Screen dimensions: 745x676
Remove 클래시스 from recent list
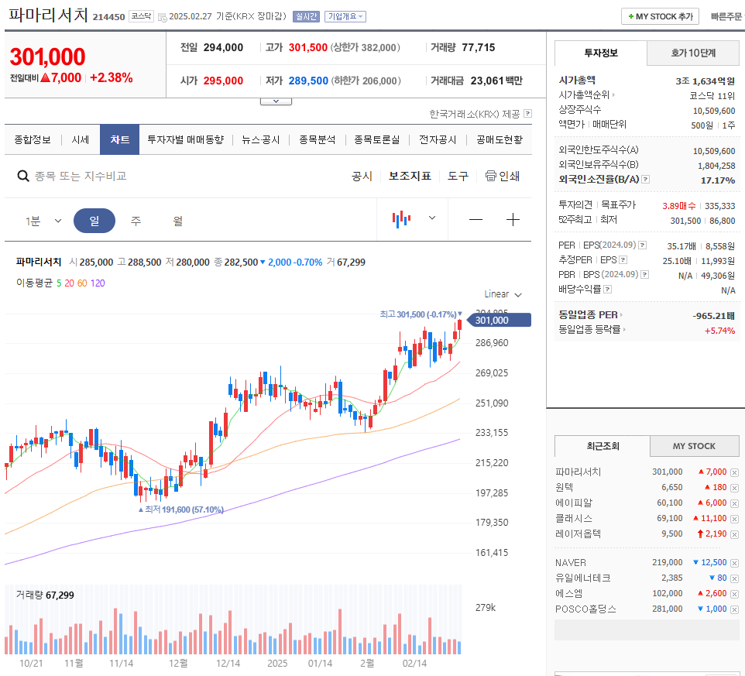(x=734, y=520)
